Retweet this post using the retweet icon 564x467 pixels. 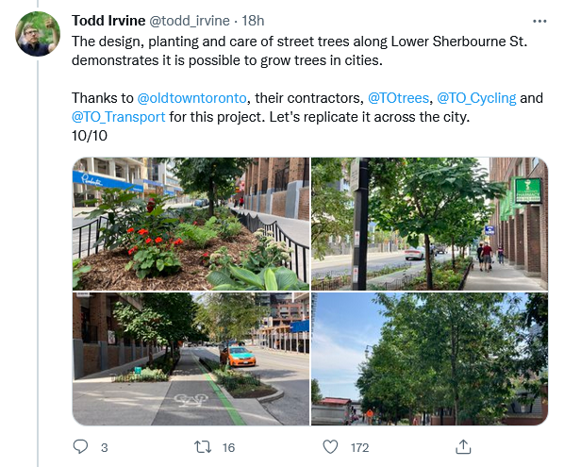pyautogui.click(x=203, y=447)
